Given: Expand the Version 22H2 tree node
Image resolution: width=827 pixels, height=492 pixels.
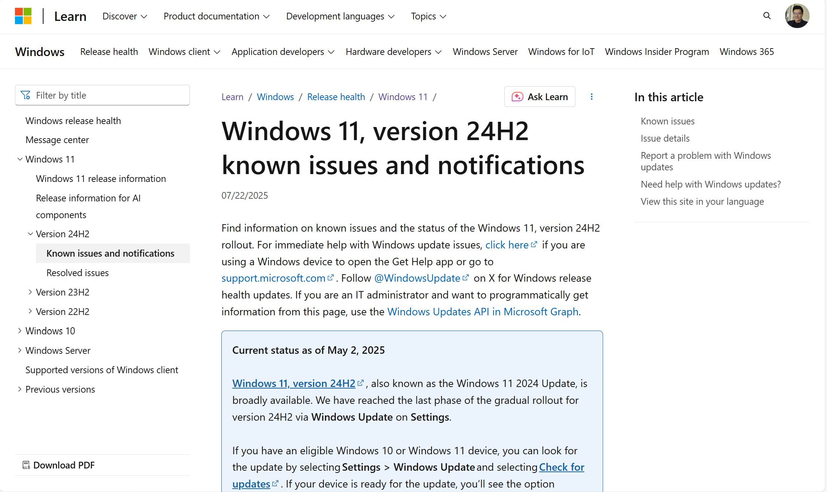Looking at the screenshot, I should pos(30,312).
